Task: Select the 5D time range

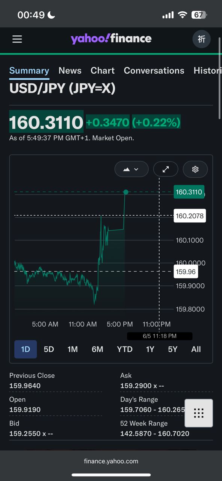Action: (49, 349)
